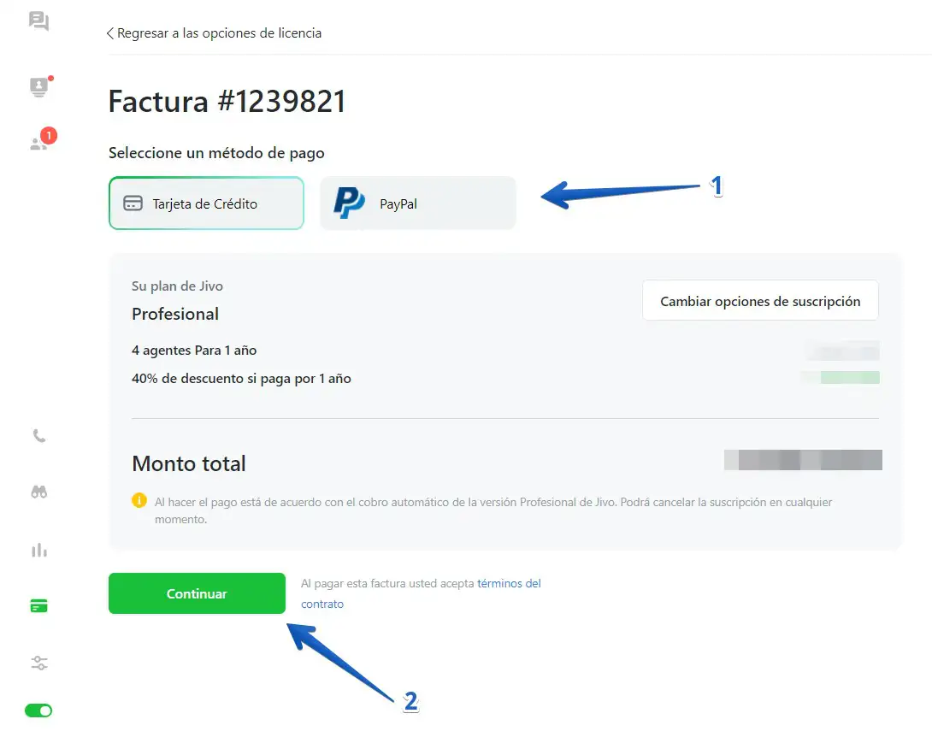Click the Factura #1239821 heading
The image size is (932, 737).
(227, 102)
